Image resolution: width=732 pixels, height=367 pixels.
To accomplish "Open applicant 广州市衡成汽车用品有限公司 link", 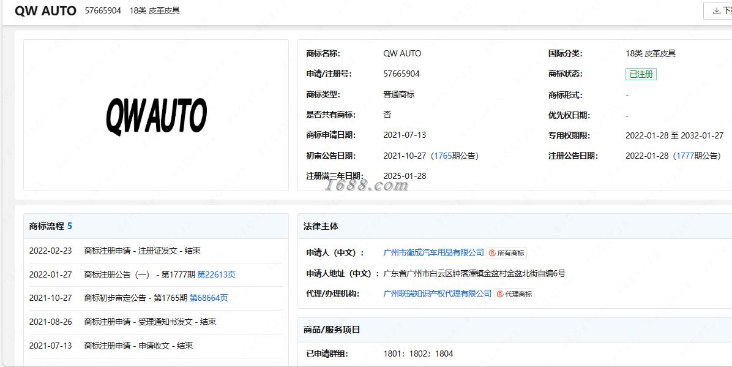I will (x=433, y=252).
